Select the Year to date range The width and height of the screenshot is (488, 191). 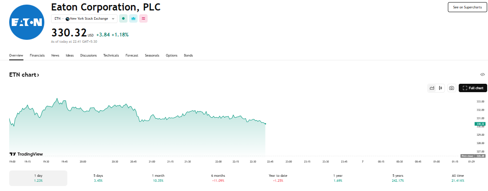pyautogui.click(x=278, y=178)
